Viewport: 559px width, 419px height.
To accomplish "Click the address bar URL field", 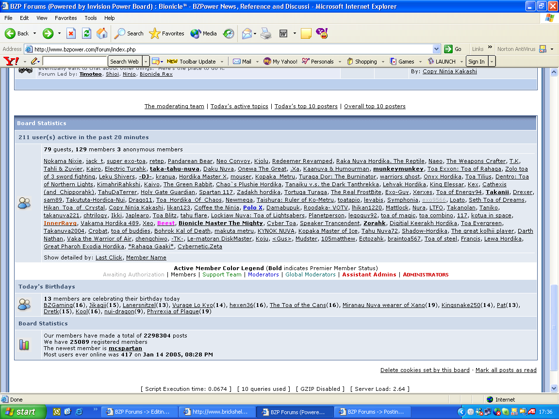I will tap(228, 49).
